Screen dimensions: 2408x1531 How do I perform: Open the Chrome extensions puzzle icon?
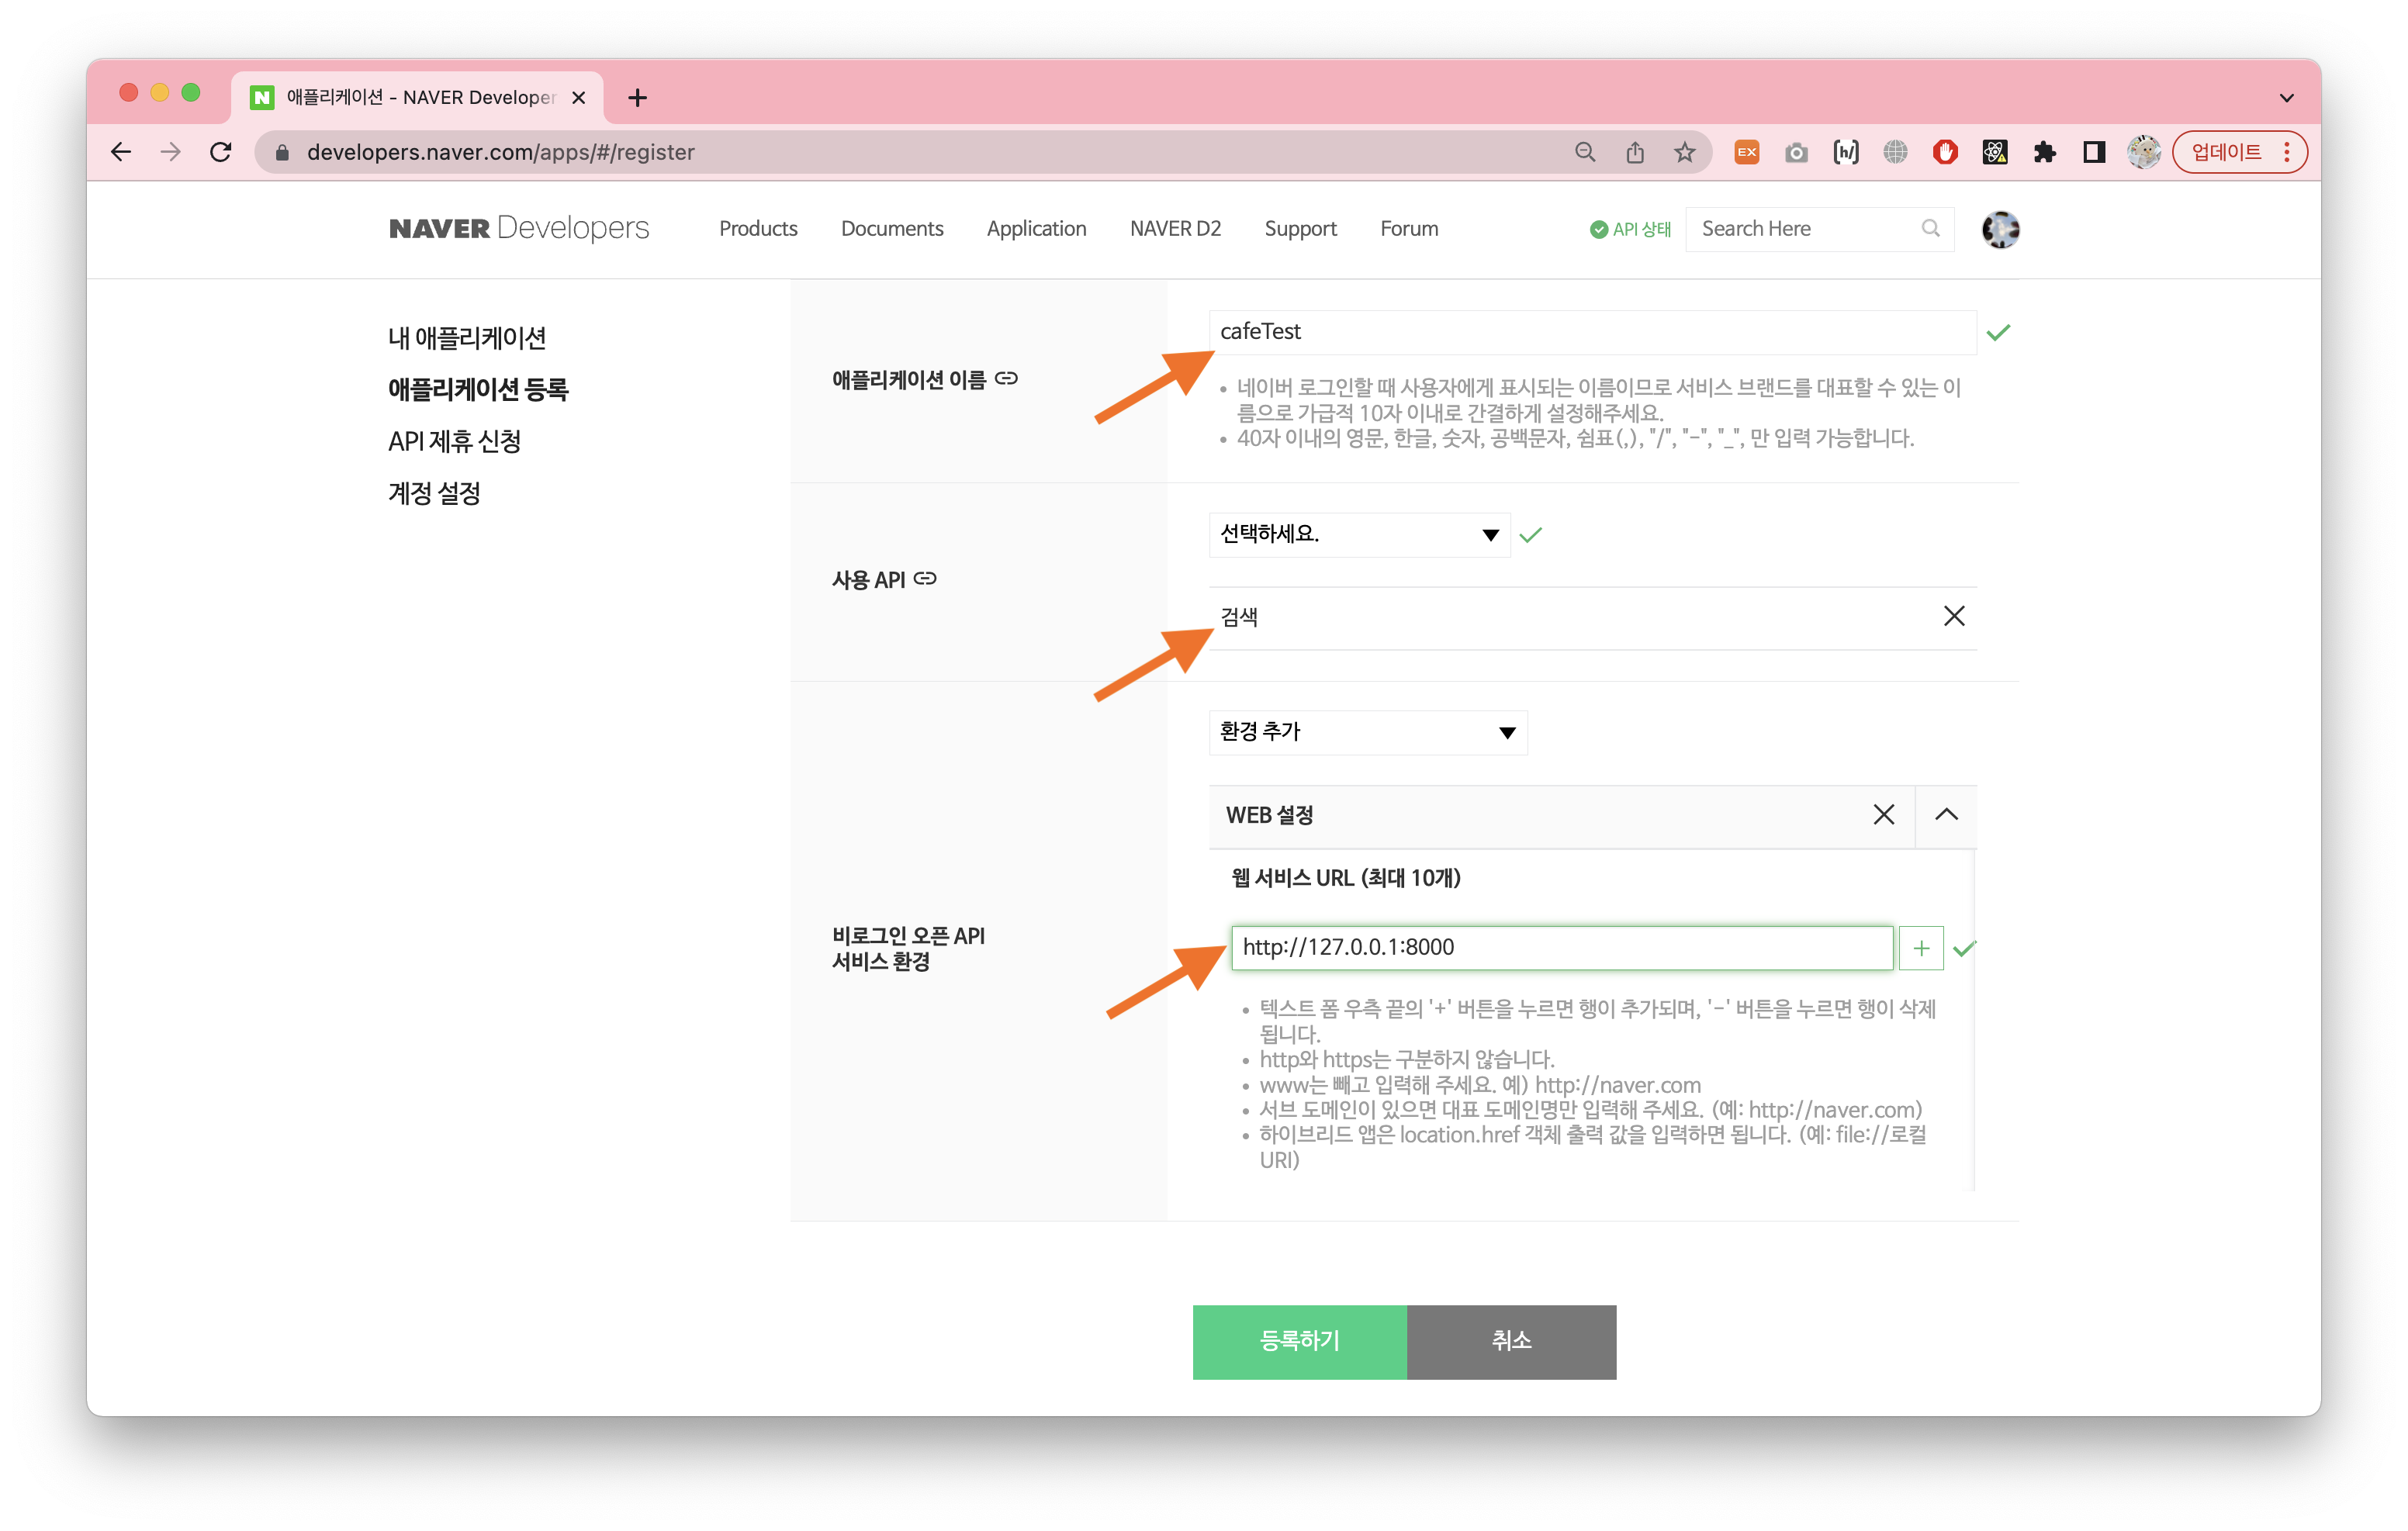click(2044, 152)
